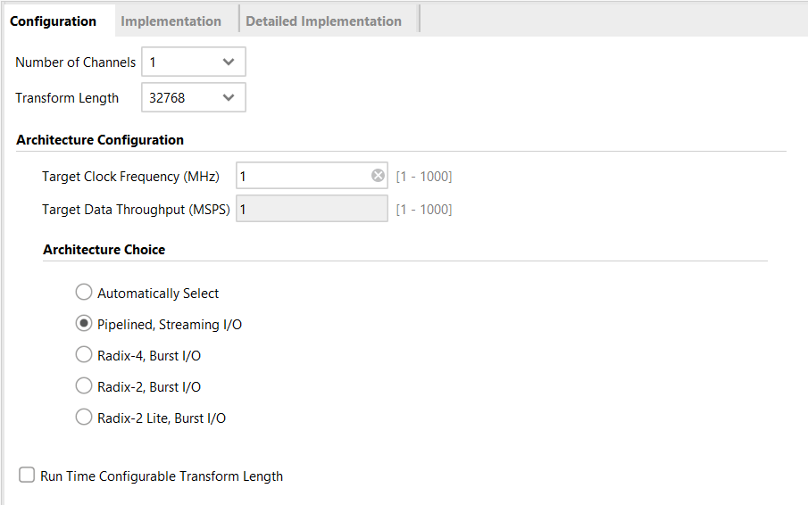808x505 pixels.
Task: Clear the Target Clock Frequency value with X icon
Action: (x=378, y=176)
